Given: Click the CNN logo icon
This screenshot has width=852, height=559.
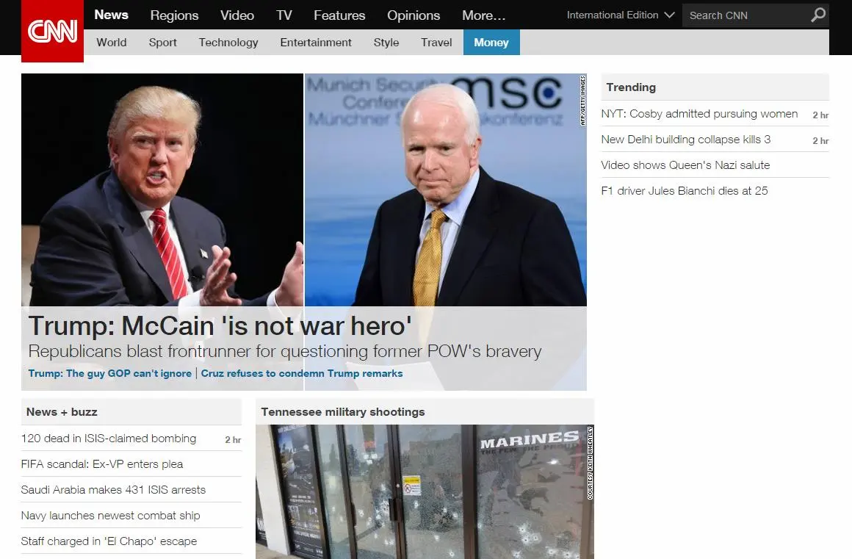Looking at the screenshot, I should tap(52, 31).
